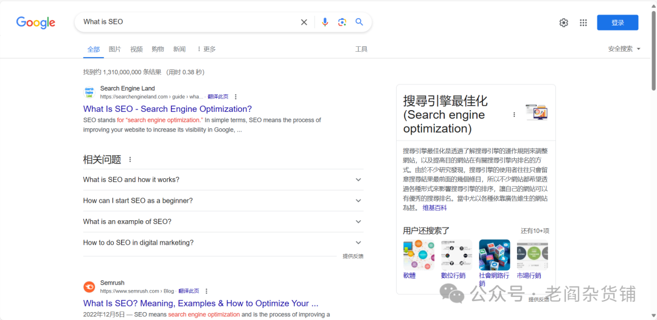Image resolution: width=657 pixels, height=320 pixels.
Task: Click the 市場行銷 thumbnail image
Action: [x=532, y=255]
